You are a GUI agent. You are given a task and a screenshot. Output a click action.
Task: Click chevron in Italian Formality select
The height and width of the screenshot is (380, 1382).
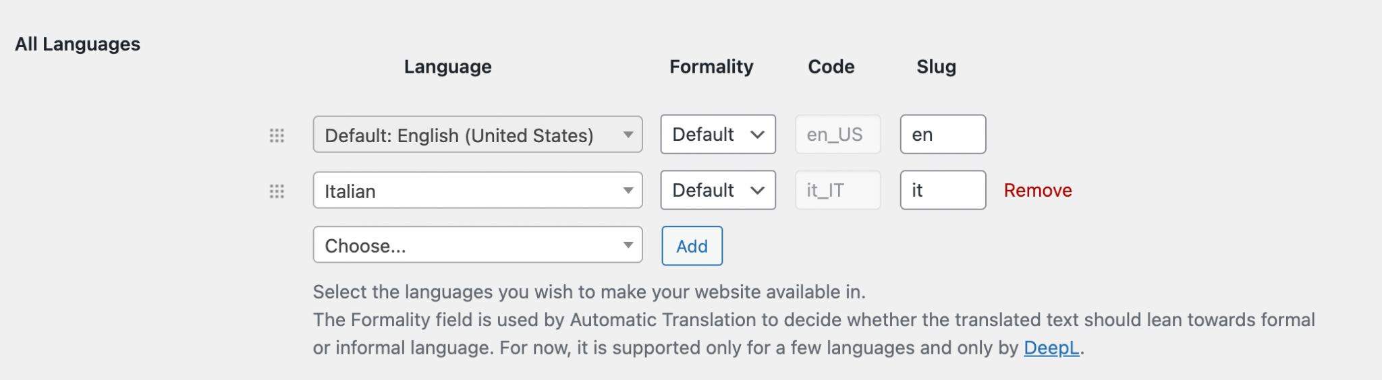(757, 191)
